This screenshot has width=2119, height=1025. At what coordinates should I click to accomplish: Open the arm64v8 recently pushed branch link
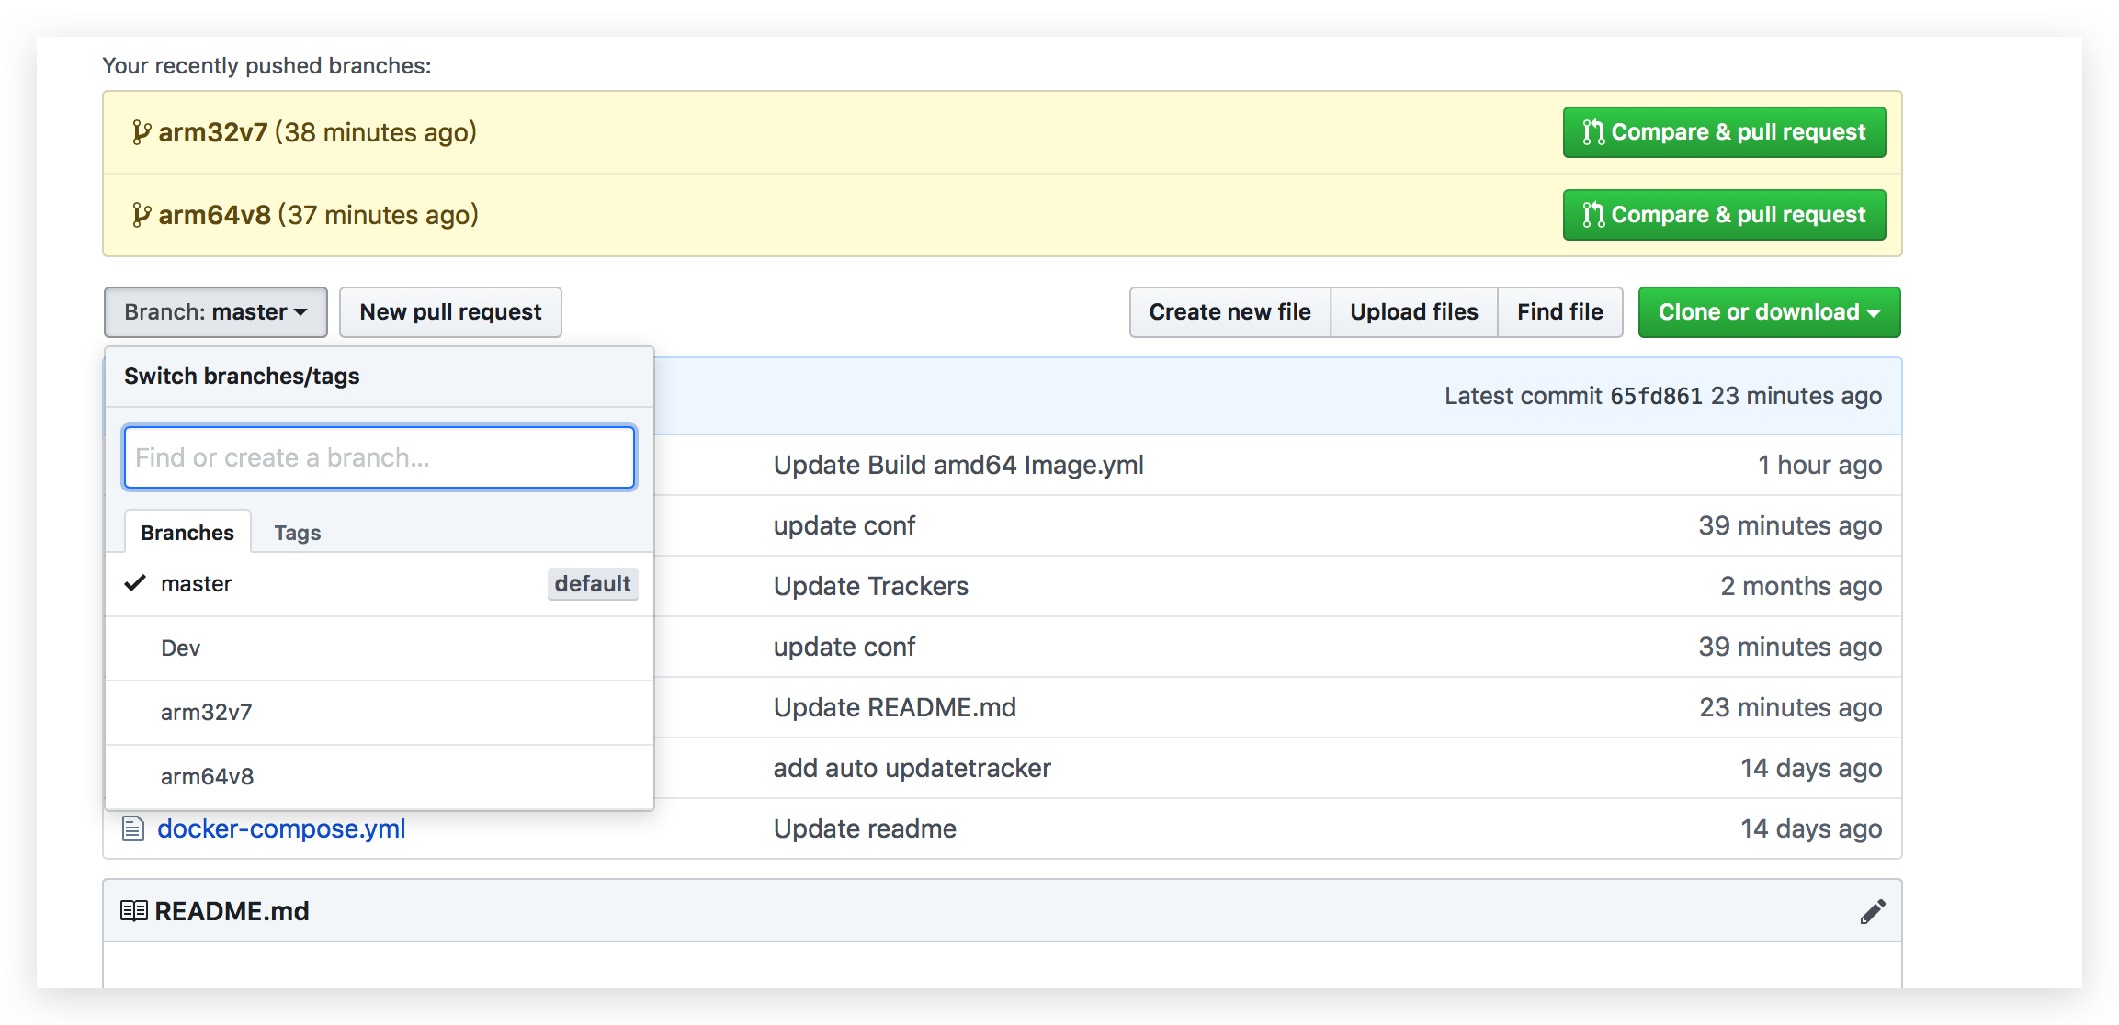(215, 215)
